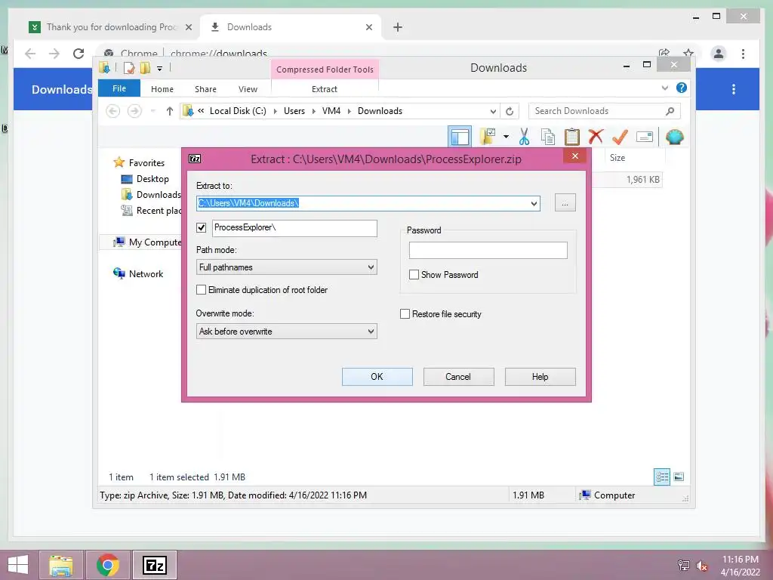Click the orange checkmark properties icon
This screenshot has height=580, width=773.
pyautogui.click(x=620, y=137)
